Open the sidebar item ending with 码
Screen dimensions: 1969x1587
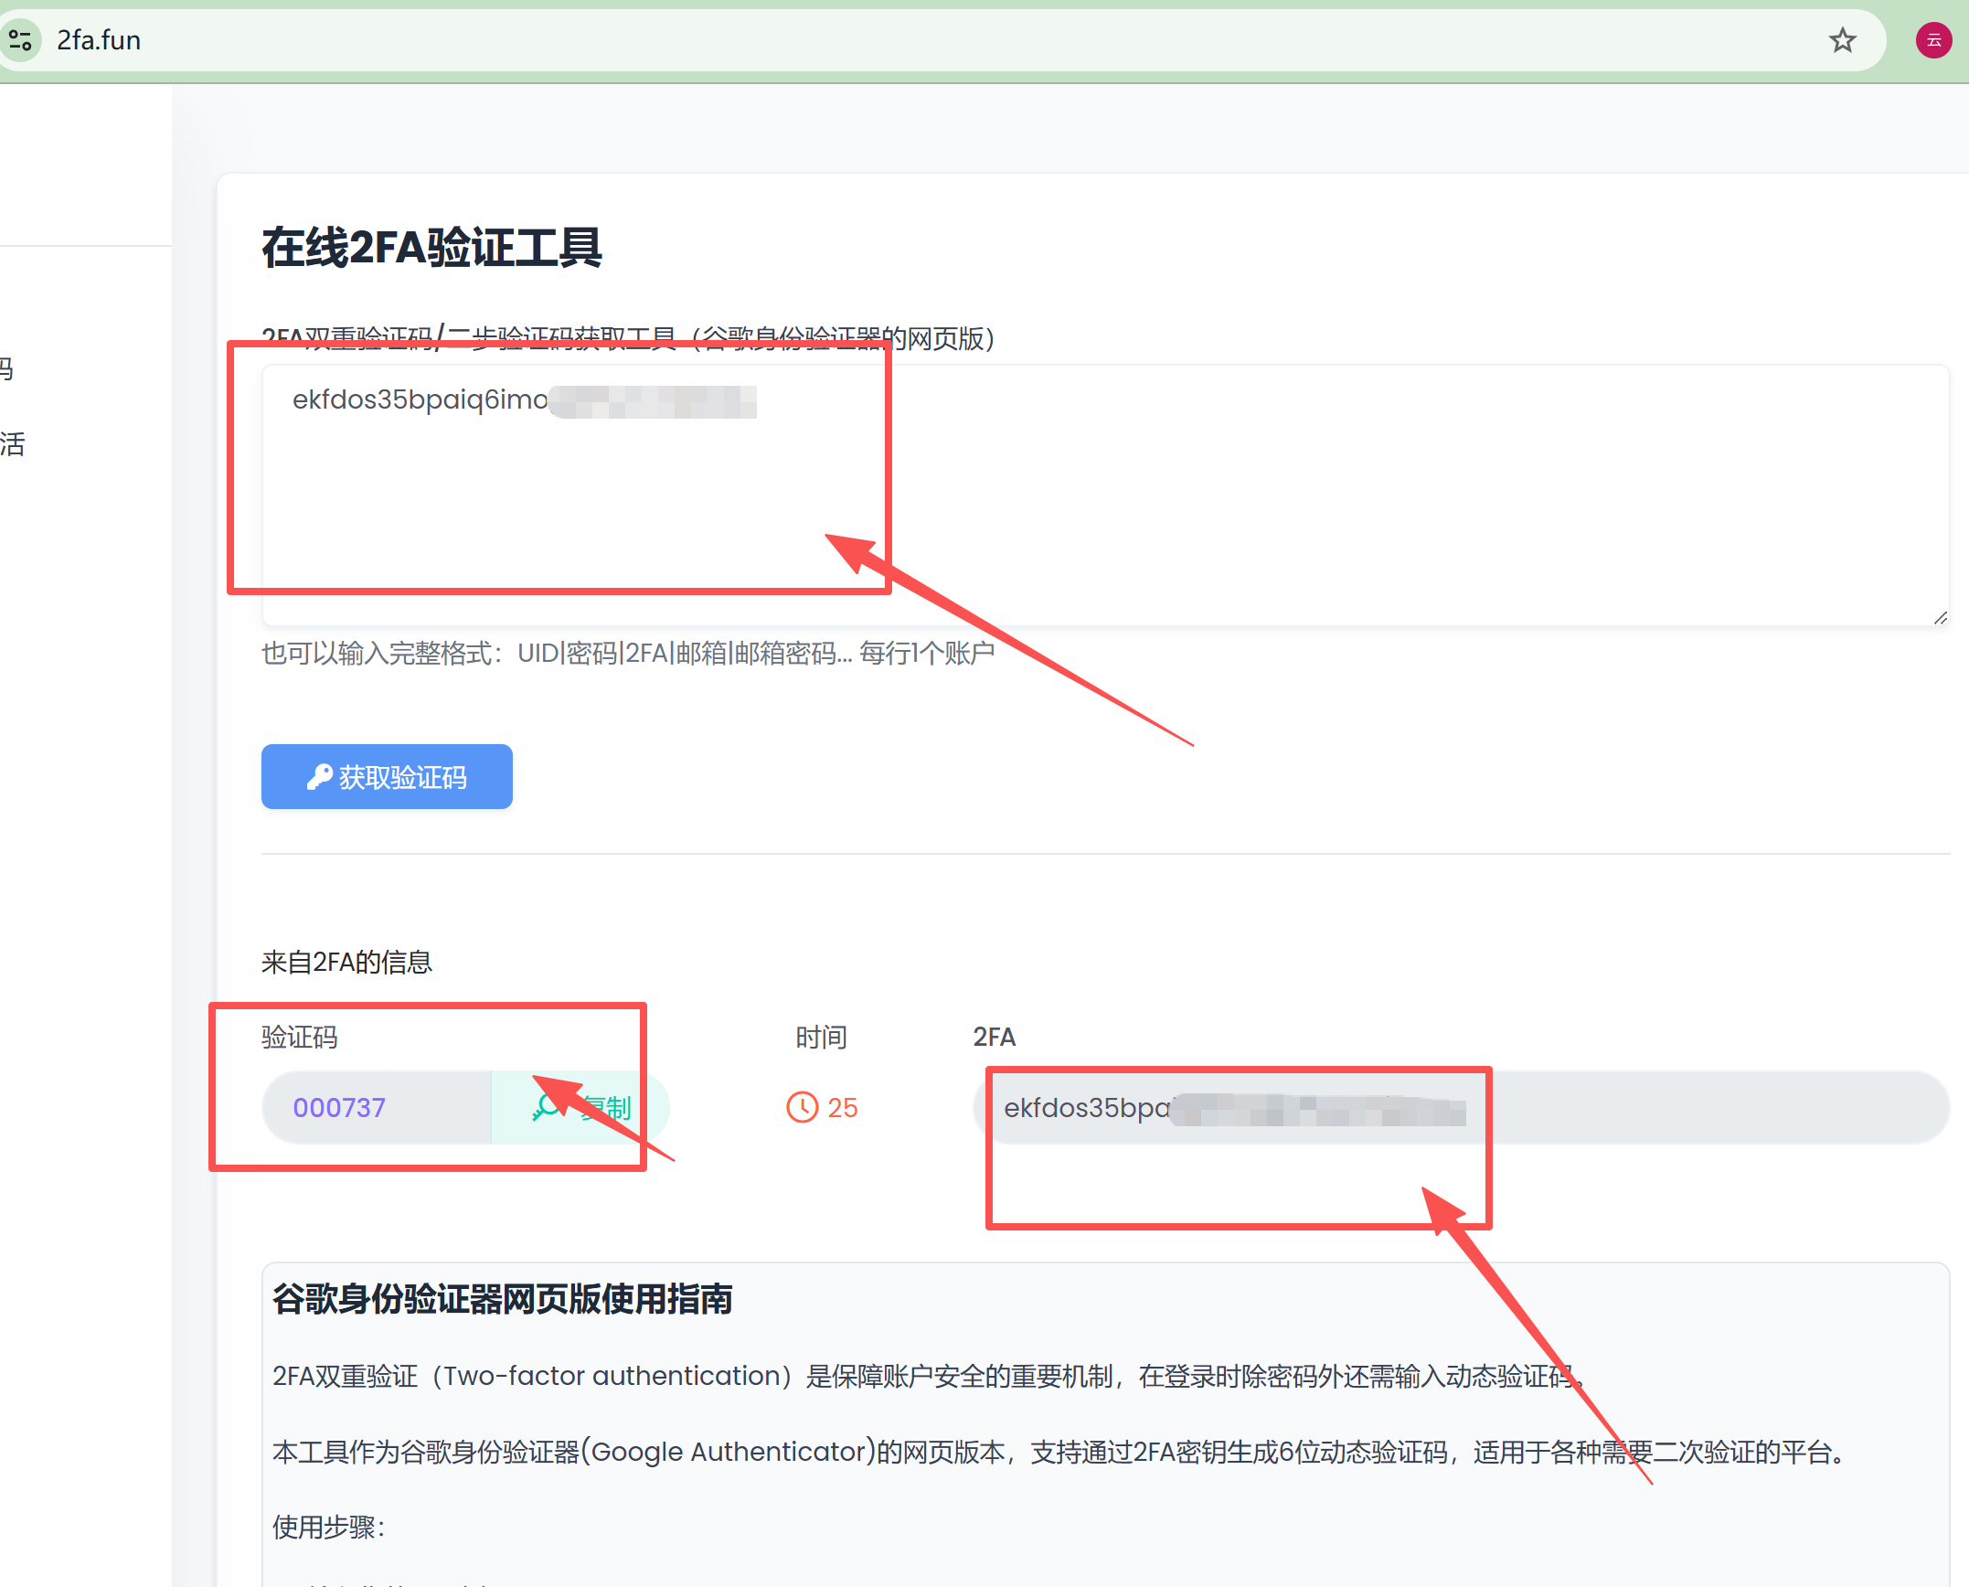(7, 369)
